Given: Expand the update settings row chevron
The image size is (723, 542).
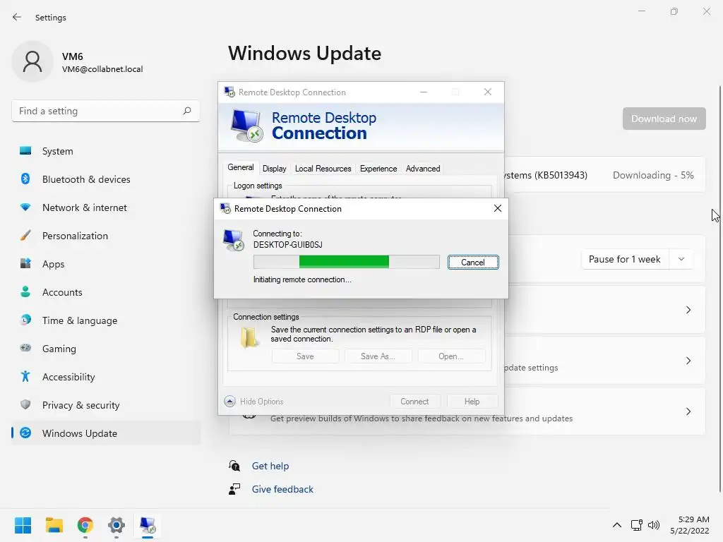Looking at the screenshot, I should pyautogui.click(x=688, y=361).
